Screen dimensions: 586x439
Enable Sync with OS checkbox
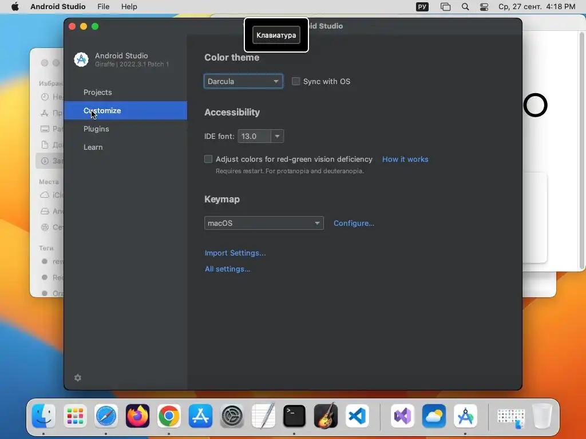click(x=296, y=81)
